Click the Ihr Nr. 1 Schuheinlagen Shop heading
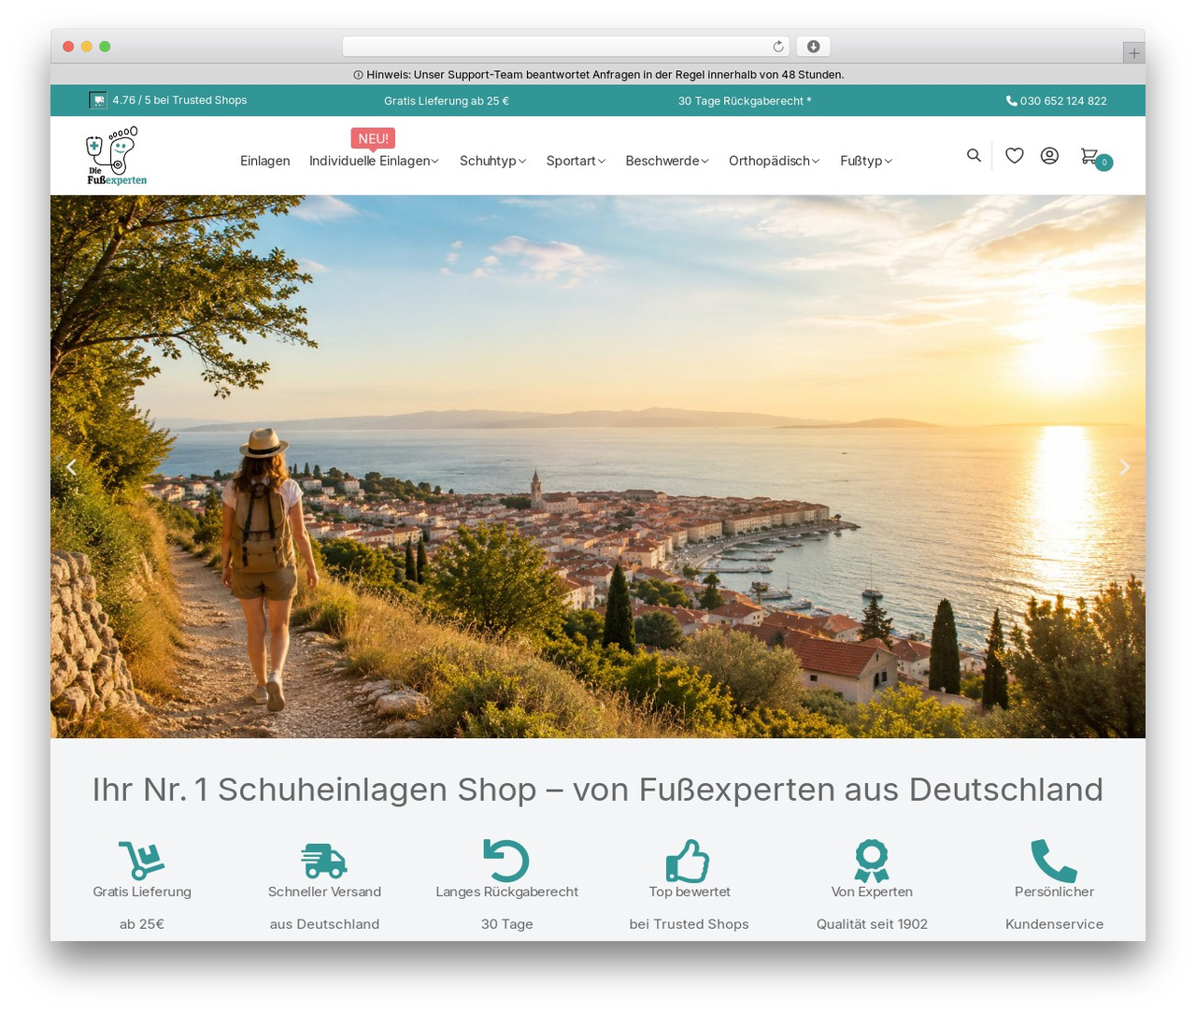 tap(598, 790)
